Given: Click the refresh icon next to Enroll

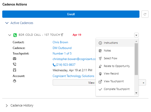Looking at the screenshot, I should coord(145,14).
